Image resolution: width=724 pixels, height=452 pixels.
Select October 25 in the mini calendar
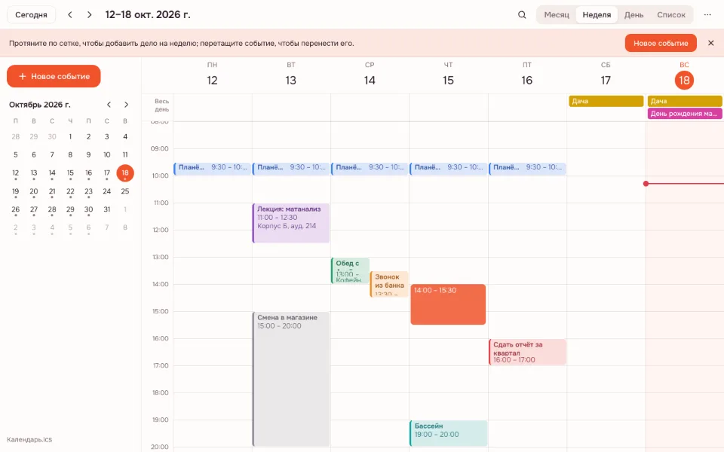click(125, 191)
